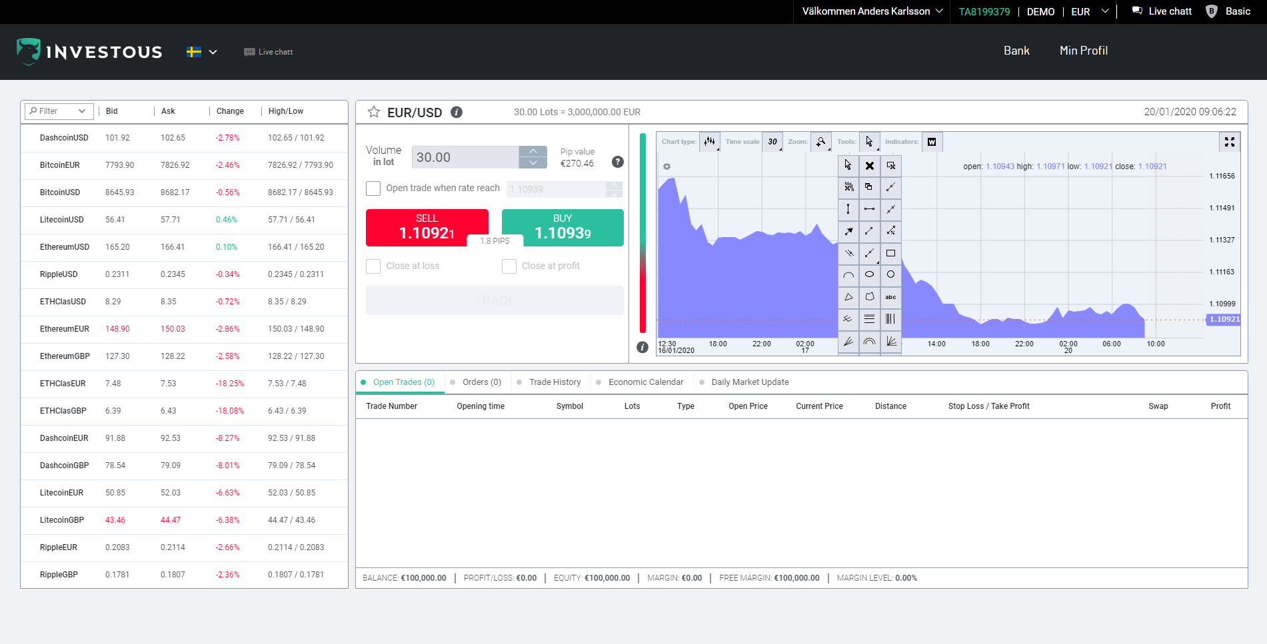1267x644 pixels.
Task: Select the EthereumEUR instrument row
Action: pos(184,329)
